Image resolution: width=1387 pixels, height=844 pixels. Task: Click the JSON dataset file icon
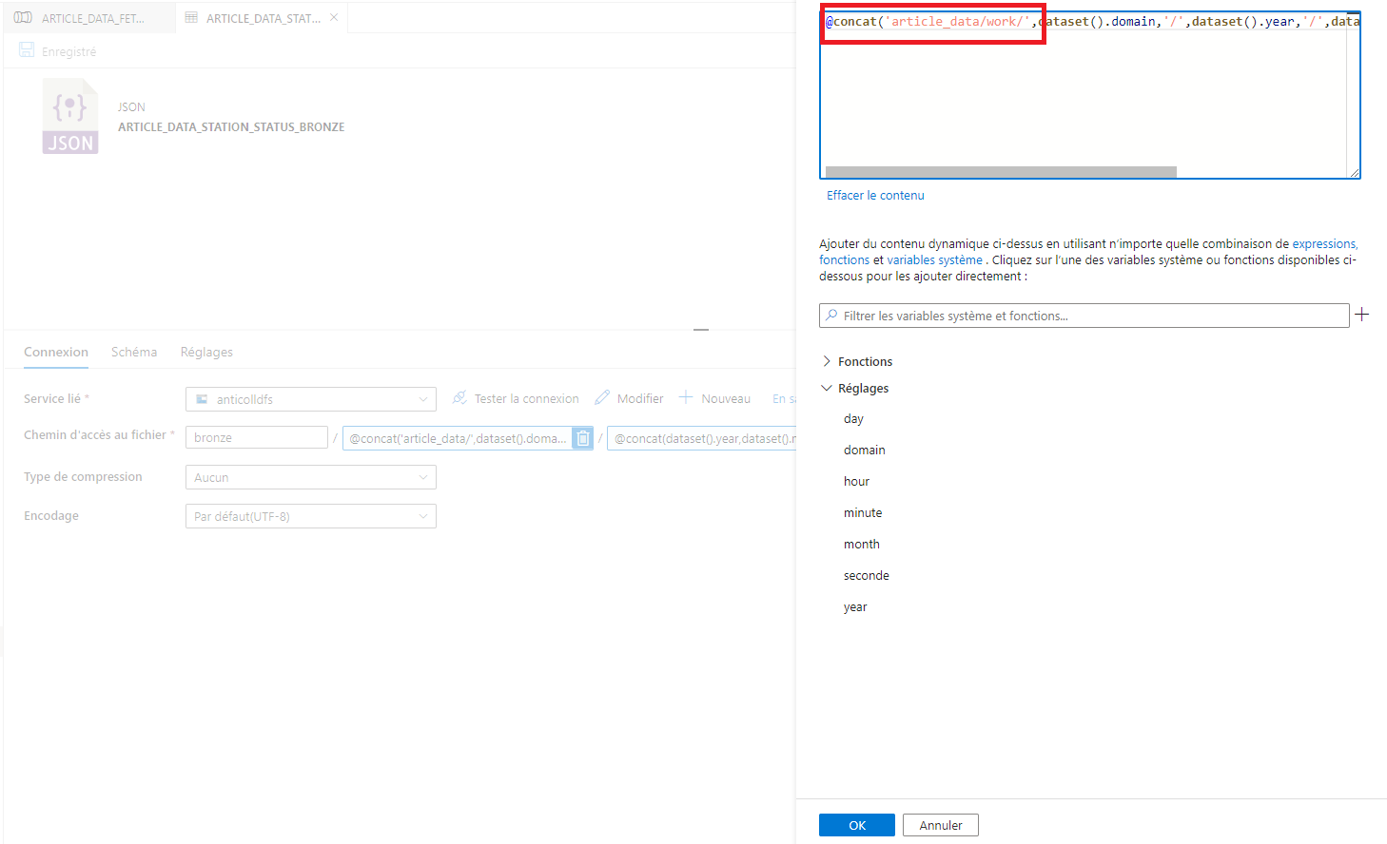tap(70, 117)
